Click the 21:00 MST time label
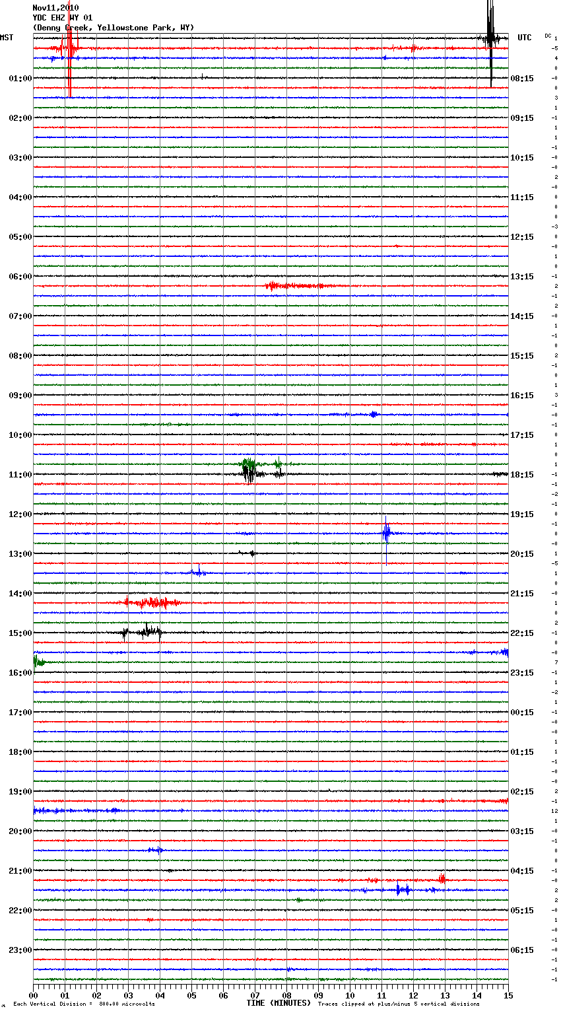This screenshot has height=1013, width=561. 20,871
